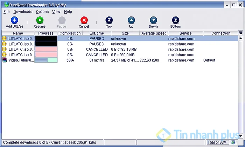Click the '24,57 MB of 41,...' size cell
This screenshot has width=245, height=147.
pos(125,60)
